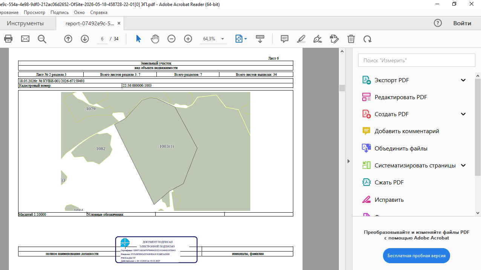
Task: Add a sticky note comment icon
Action: (285, 39)
